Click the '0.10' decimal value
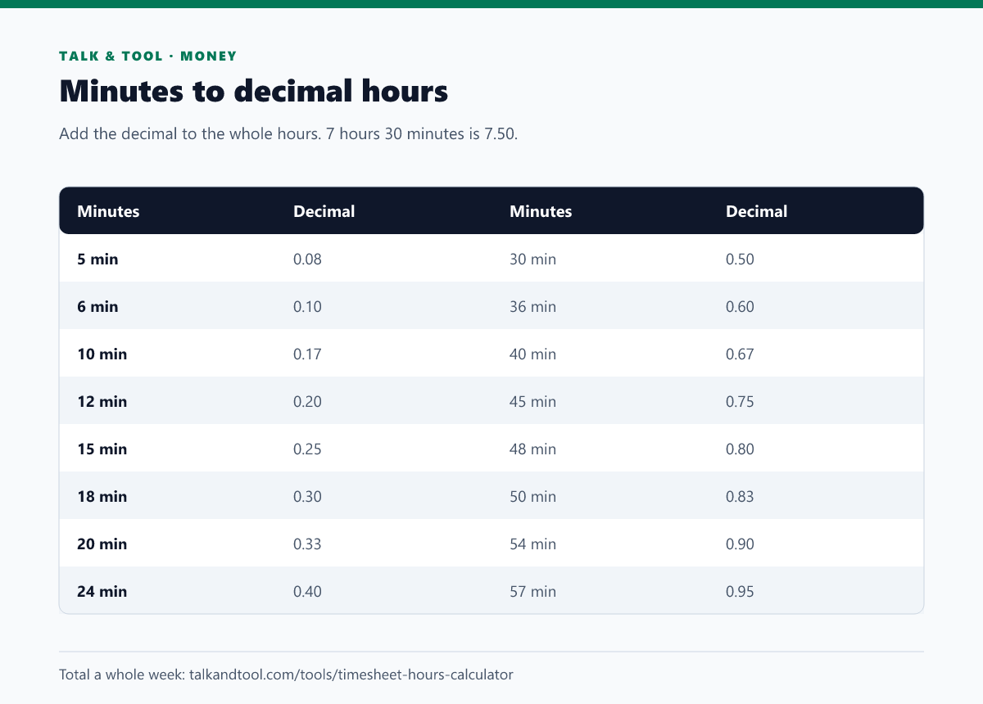Image resolution: width=983 pixels, height=704 pixels. pos(308,307)
